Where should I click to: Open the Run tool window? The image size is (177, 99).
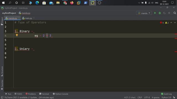tap(8, 94)
